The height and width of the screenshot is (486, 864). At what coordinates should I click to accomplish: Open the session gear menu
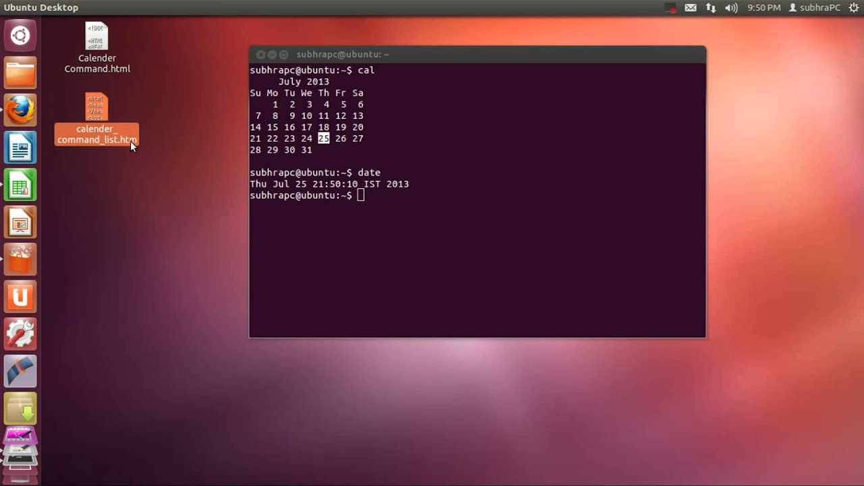[x=853, y=7]
